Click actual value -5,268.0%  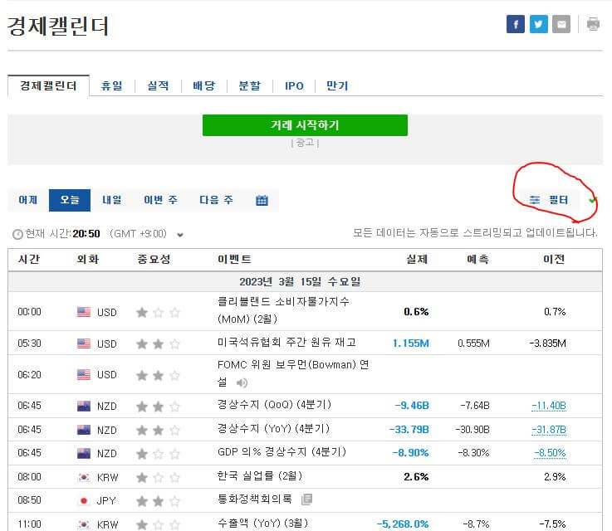point(403,524)
